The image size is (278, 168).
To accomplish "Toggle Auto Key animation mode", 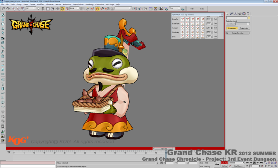I will [x=224, y=163].
